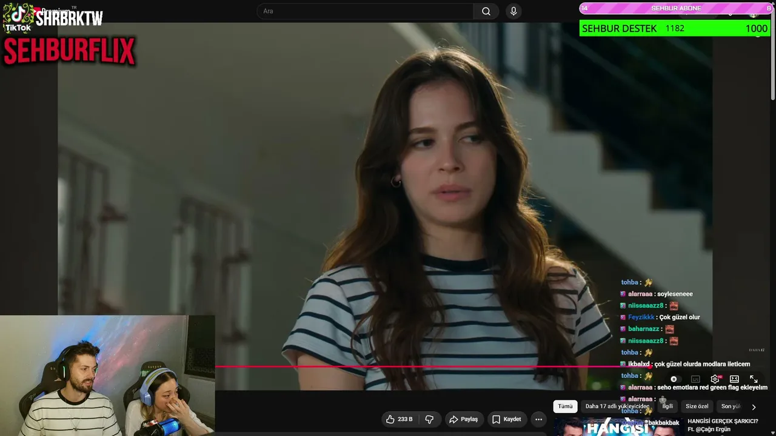Switch to theater mode in the player

coord(734,379)
